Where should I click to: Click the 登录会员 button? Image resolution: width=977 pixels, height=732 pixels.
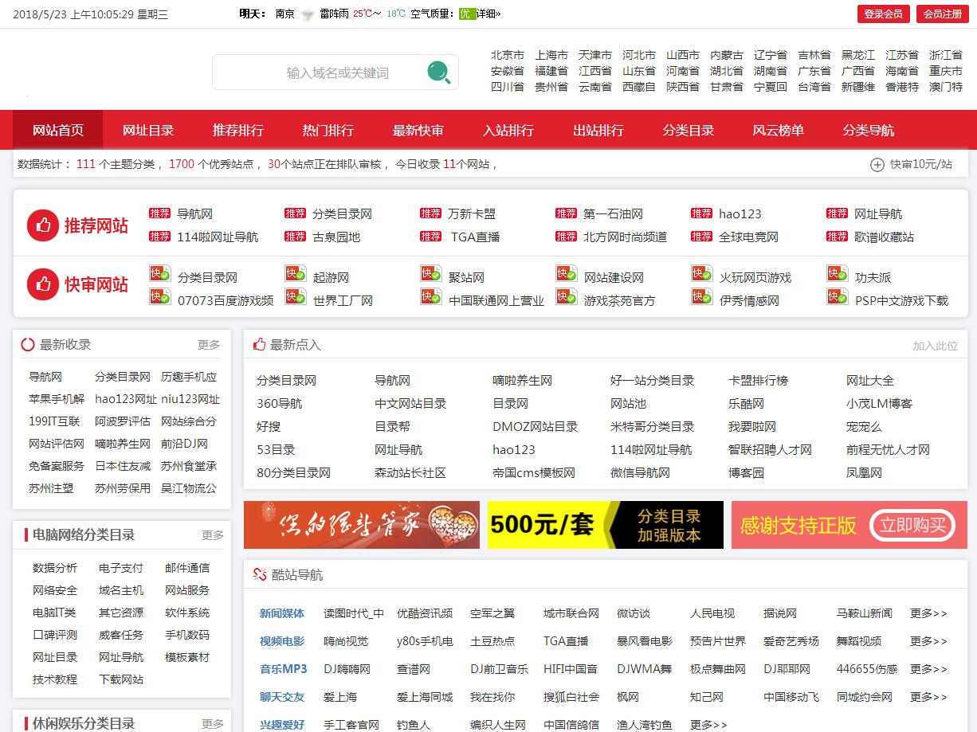883,14
